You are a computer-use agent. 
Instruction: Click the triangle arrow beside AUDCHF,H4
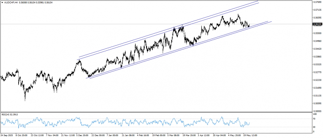pyautogui.click(x=2, y=2)
